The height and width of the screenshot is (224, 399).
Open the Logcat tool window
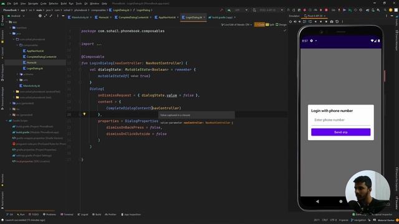(x=83, y=215)
